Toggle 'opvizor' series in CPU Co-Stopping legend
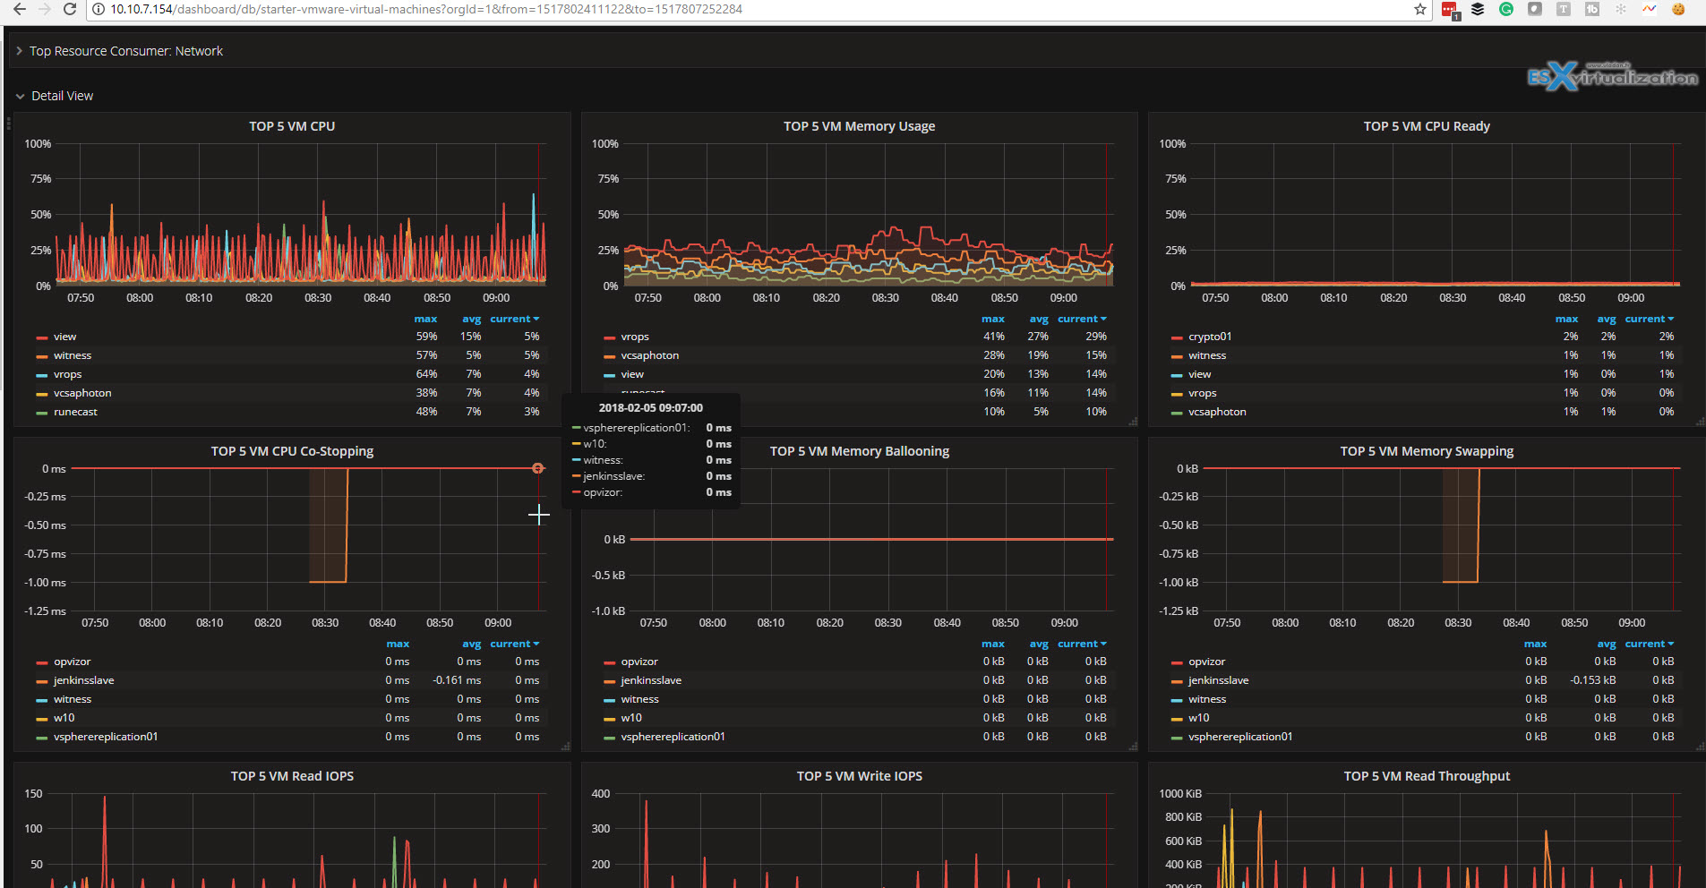The height and width of the screenshot is (888, 1706). pyautogui.click(x=72, y=662)
